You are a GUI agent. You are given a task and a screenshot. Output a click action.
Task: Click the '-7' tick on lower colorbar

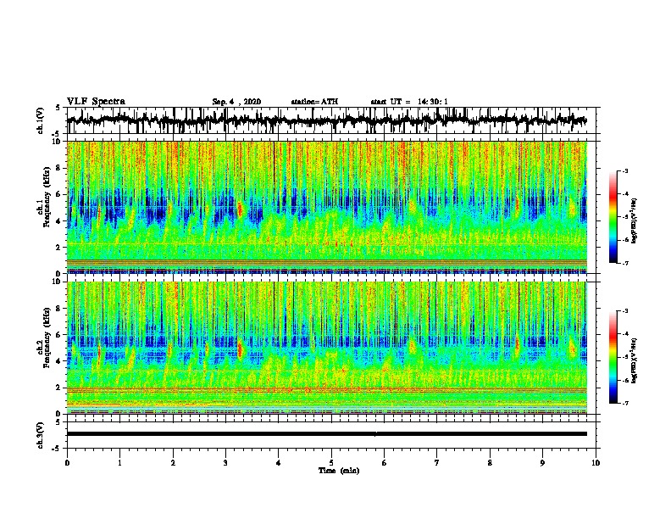pos(624,404)
